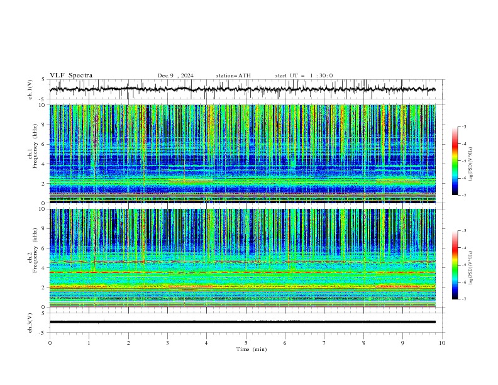Click the ch.1 voltage waveform trace

click(x=242, y=89)
